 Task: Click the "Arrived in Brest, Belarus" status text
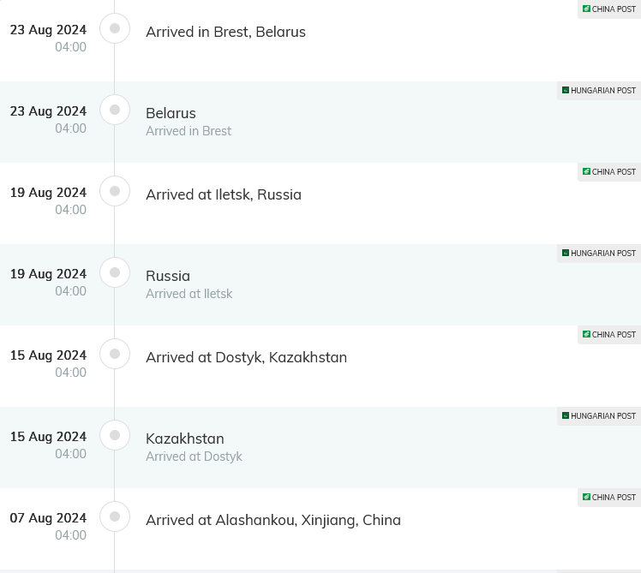225,32
